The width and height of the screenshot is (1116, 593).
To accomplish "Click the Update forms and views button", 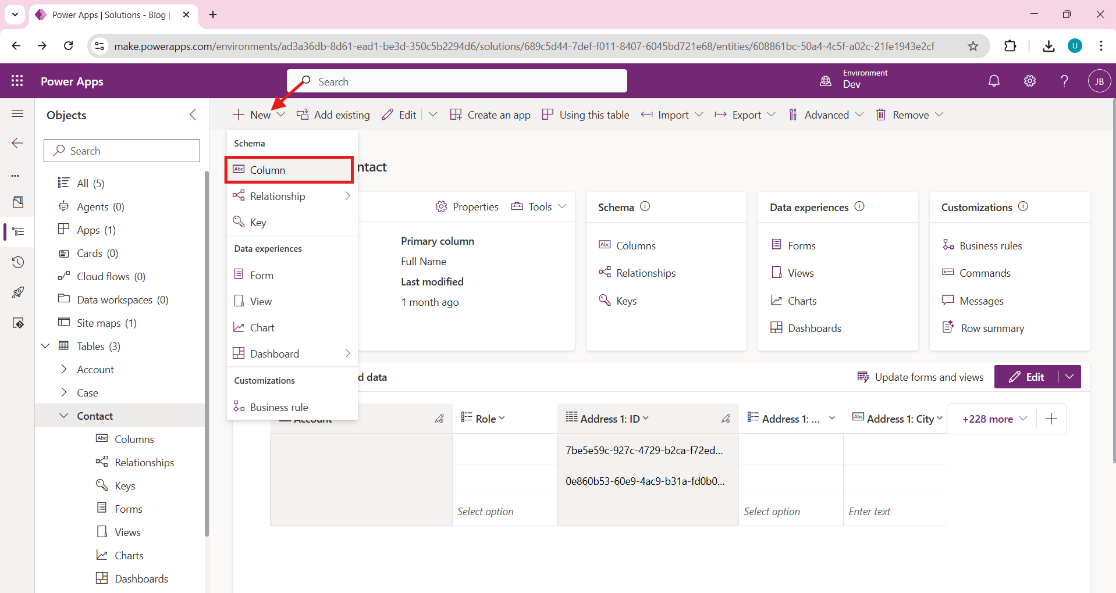I will point(920,377).
